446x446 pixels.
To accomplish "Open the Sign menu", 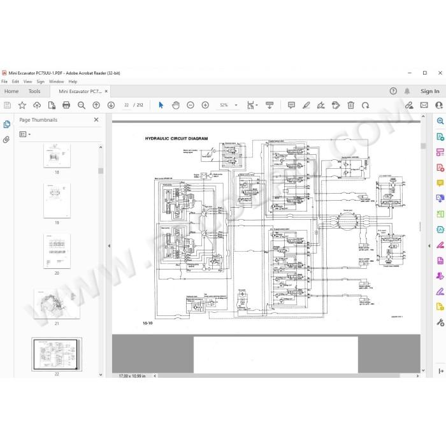I will 40,82.
